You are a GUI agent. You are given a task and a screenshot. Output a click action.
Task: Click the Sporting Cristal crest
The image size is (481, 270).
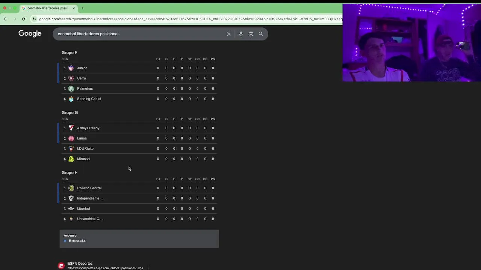pyautogui.click(x=71, y=99)
